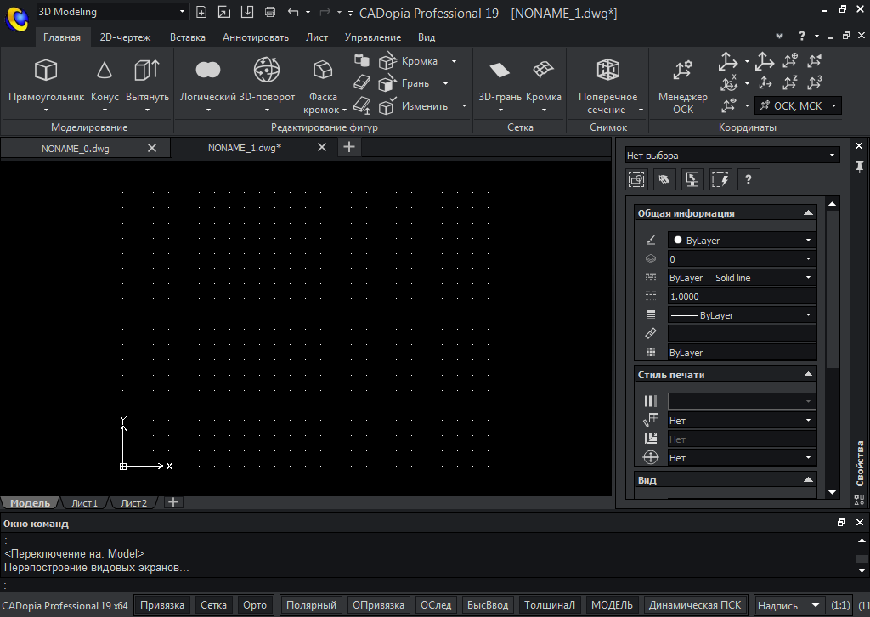Screen dimensions: 870x617
Task: Open the ОСК, МСК coordinate dropdown
Action: pos(798,105)
